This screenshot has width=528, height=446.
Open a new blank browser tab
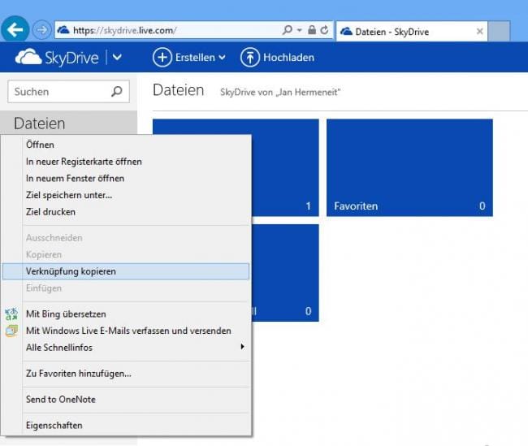[499, 31]
